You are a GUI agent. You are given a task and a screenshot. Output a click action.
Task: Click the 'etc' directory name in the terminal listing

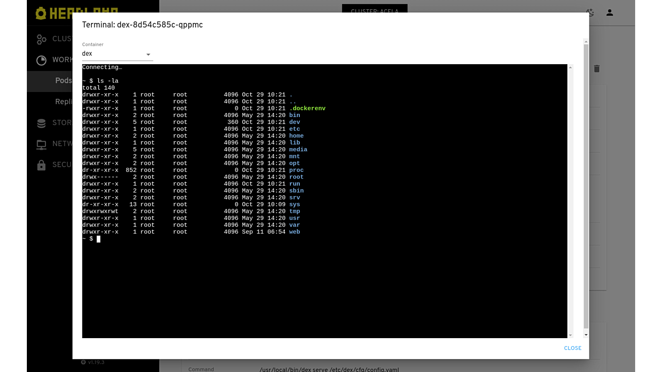click(x=294, y=129)
